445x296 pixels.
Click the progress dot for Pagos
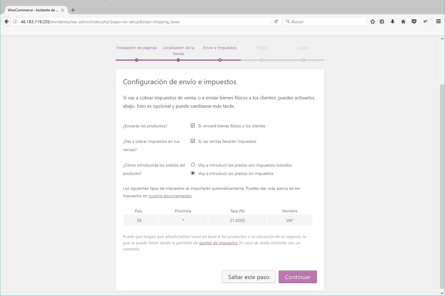262,60
